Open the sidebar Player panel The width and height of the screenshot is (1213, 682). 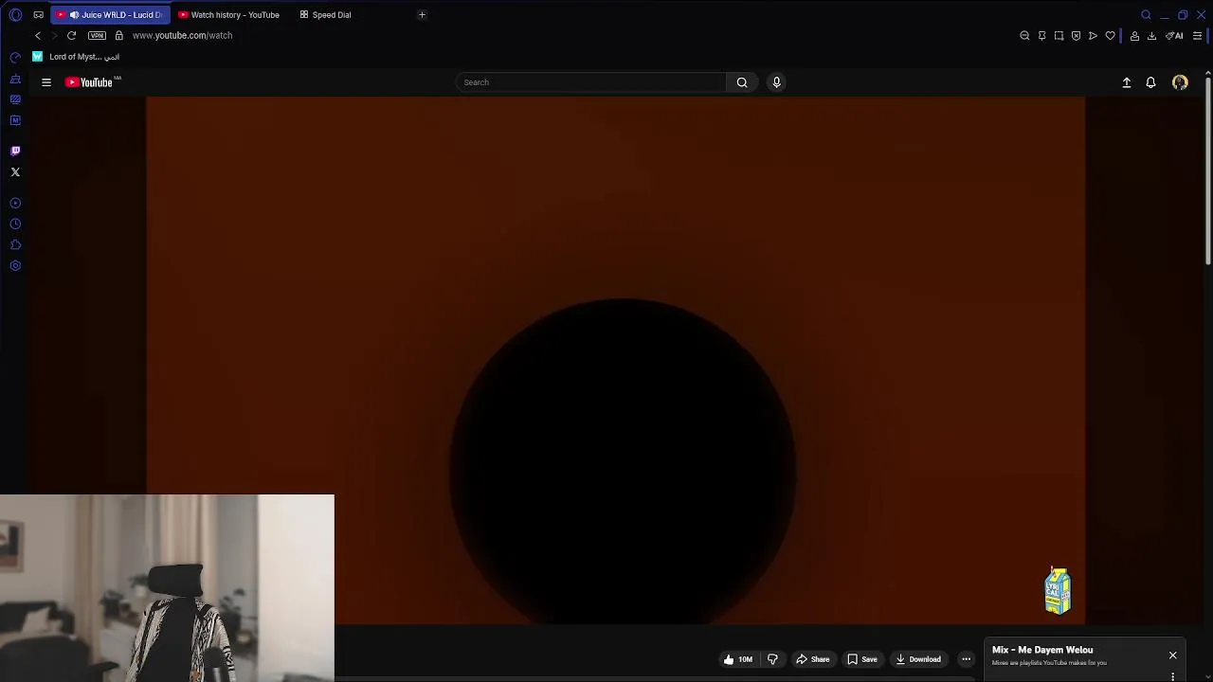15,203
